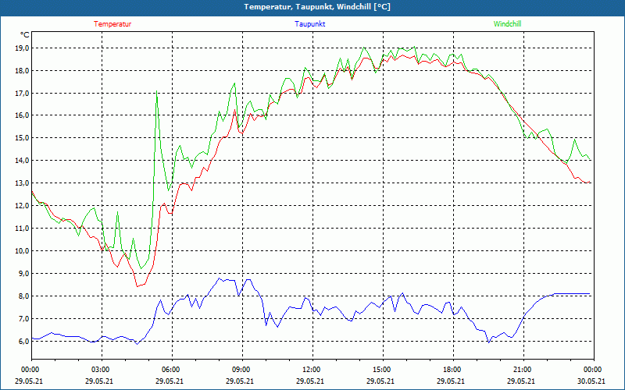Select the 6,0 y-axis value
Image resolution: width=625 pixels, height=390 pixels.
[23, 341]
